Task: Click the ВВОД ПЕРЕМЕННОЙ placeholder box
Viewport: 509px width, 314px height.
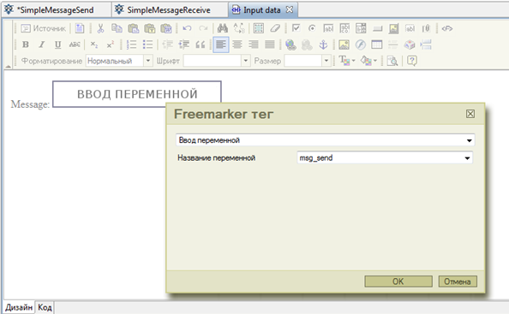Action: click(137, 94)
